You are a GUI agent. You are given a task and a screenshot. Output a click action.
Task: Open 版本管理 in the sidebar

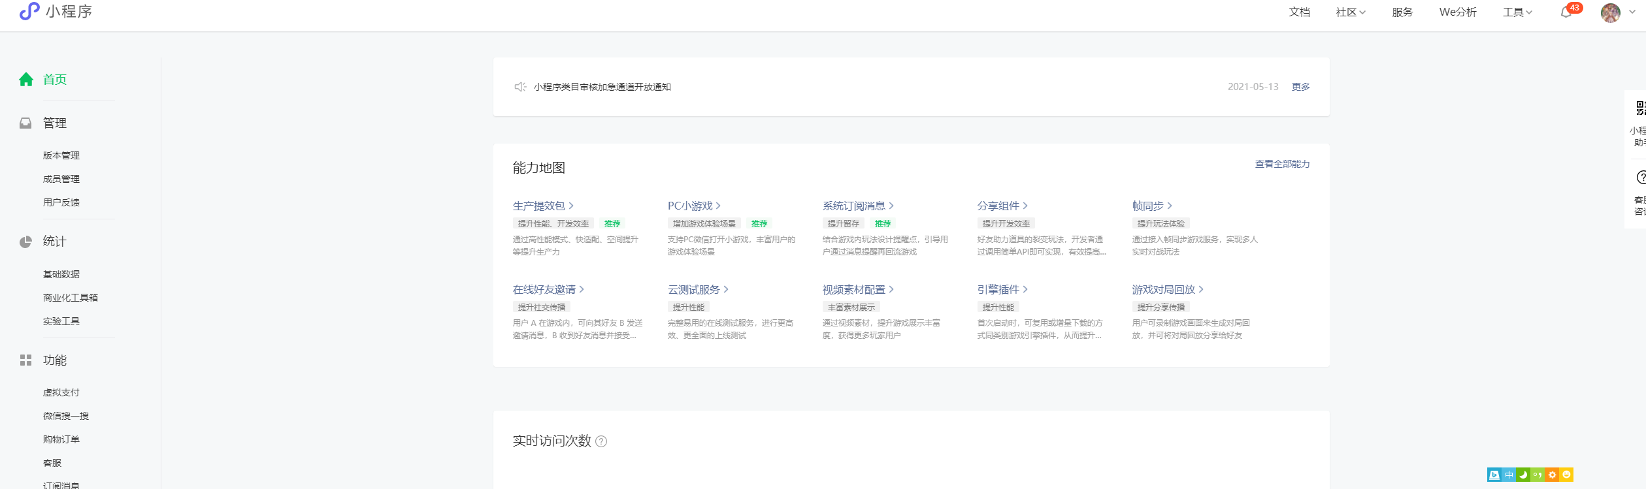pyautogui.click(x=61, y=155)
